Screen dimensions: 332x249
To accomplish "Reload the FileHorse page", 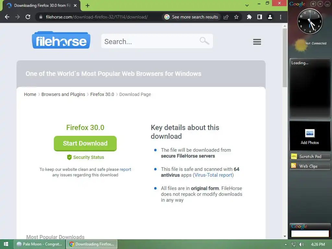I will (x=28, y=17).
